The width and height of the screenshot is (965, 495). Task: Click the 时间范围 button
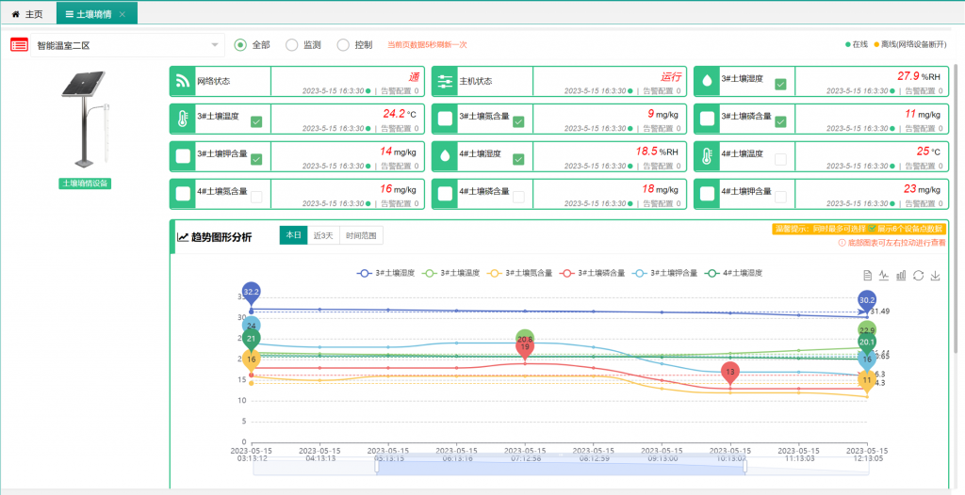361,236
